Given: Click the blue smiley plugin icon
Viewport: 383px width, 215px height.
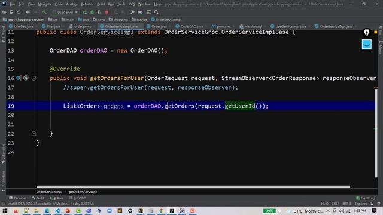Looking at the screenshot, I should (366, 44).
